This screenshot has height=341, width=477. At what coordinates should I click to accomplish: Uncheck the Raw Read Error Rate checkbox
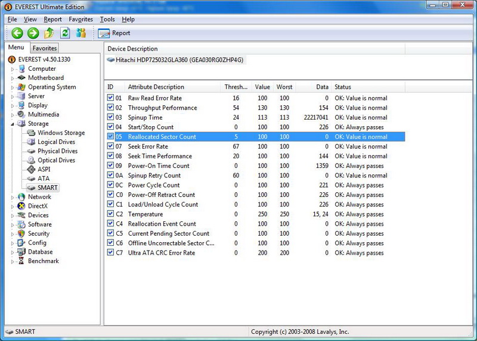[110, 98]
